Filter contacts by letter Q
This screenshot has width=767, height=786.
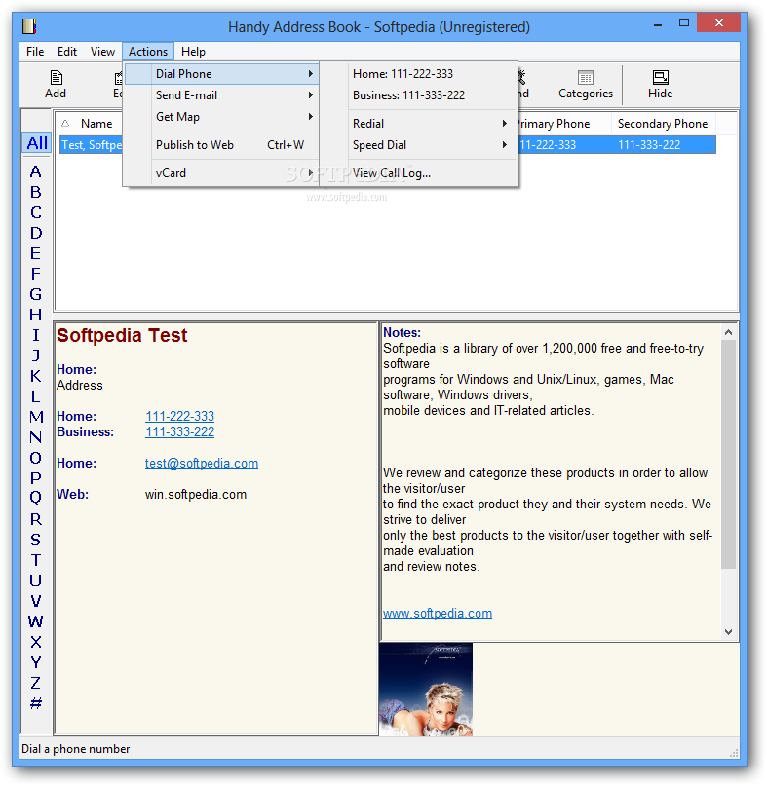[35, 498]
